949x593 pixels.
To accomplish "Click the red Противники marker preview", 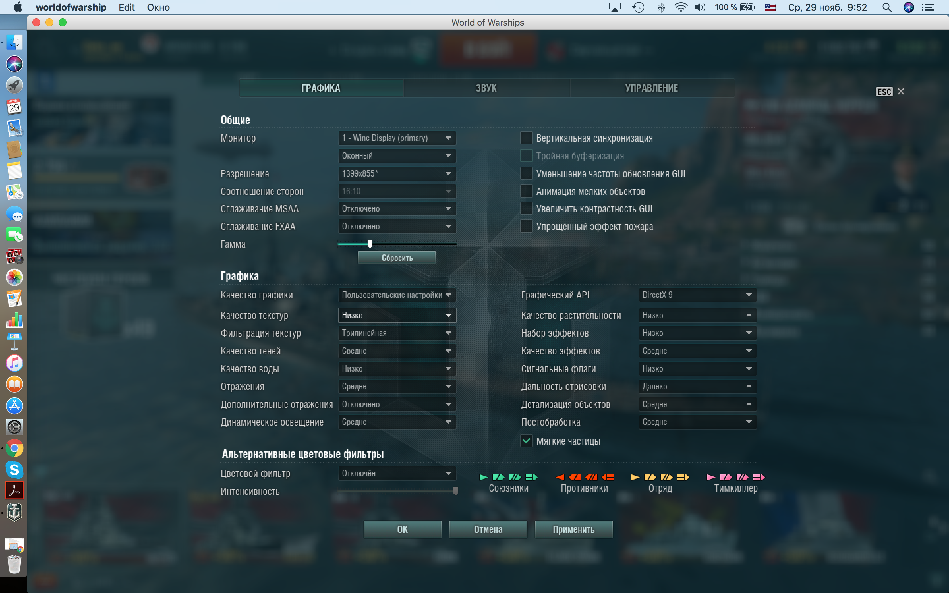I will click(585, 477).
